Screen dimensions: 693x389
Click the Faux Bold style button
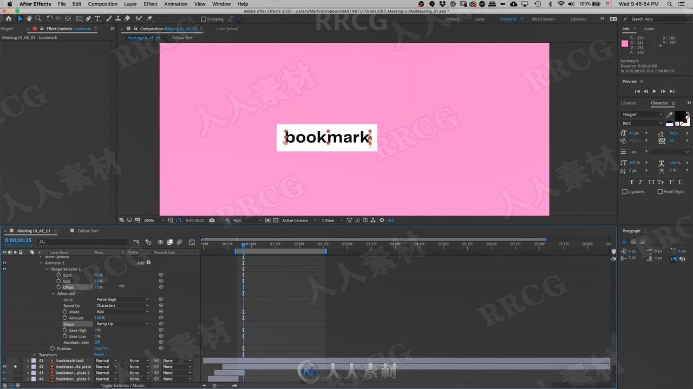(631, 182)
